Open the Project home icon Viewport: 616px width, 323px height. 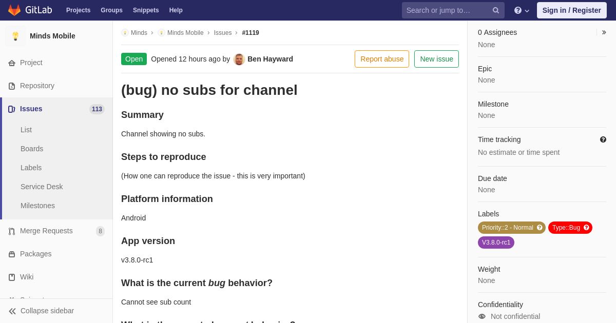[12, 63]
